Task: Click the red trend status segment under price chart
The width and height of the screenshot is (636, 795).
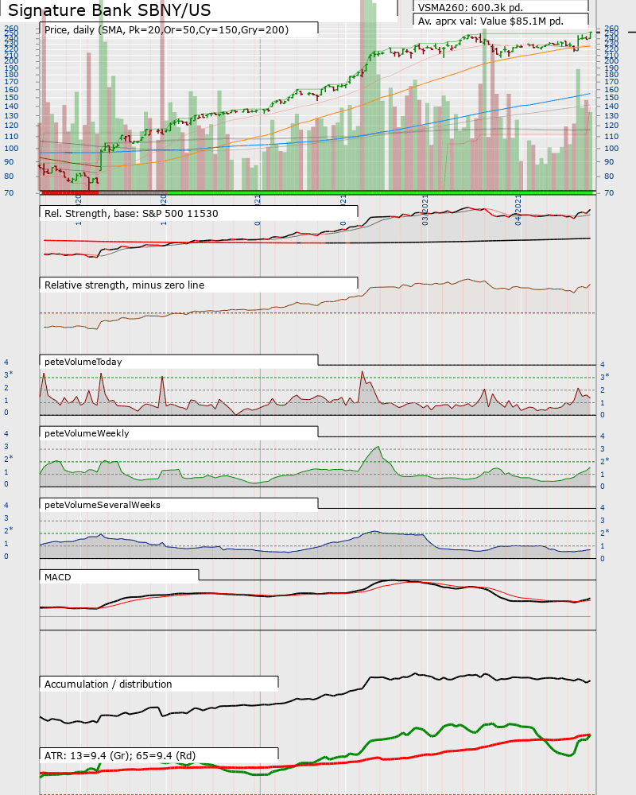Action: (69, 192)
